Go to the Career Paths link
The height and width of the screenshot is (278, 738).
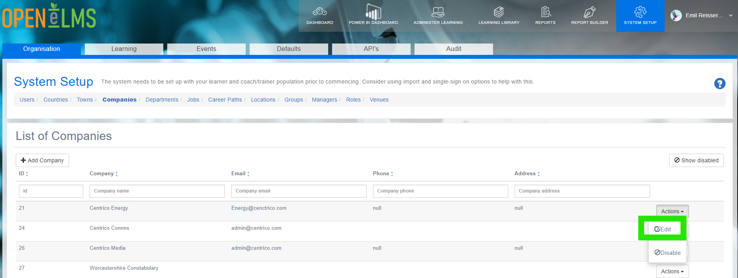click(x=225, y=100)
